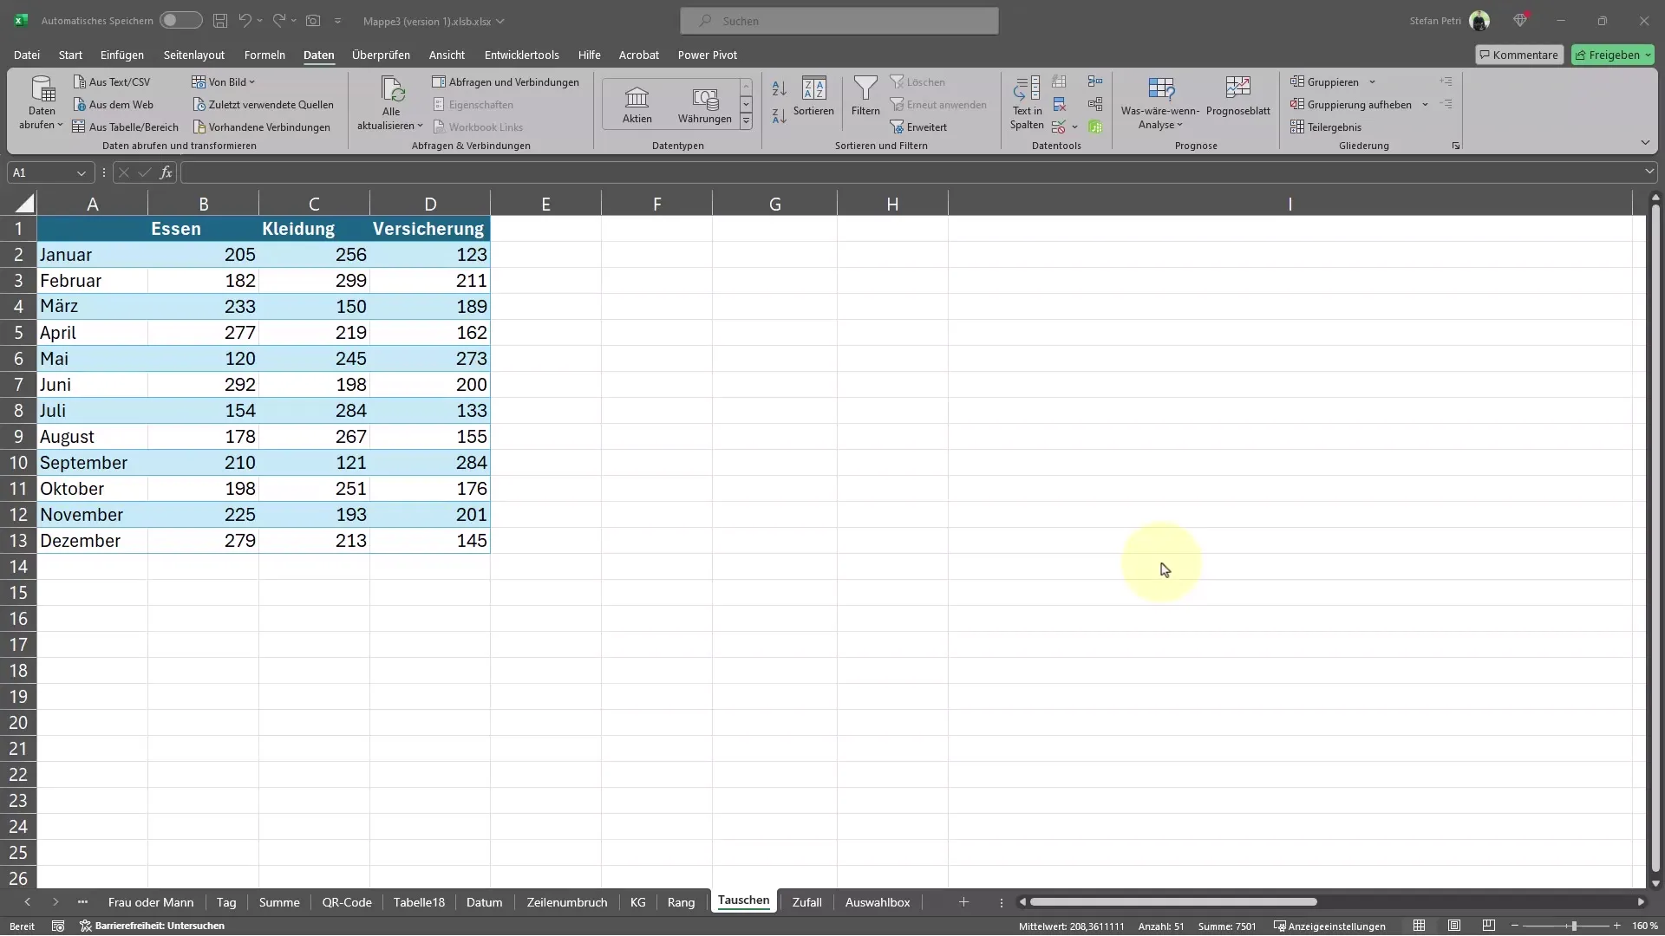The height and width of the screenshot is (936, 1665).
Task: Sort descending with Z-A icon
Action: pos(779,114)
